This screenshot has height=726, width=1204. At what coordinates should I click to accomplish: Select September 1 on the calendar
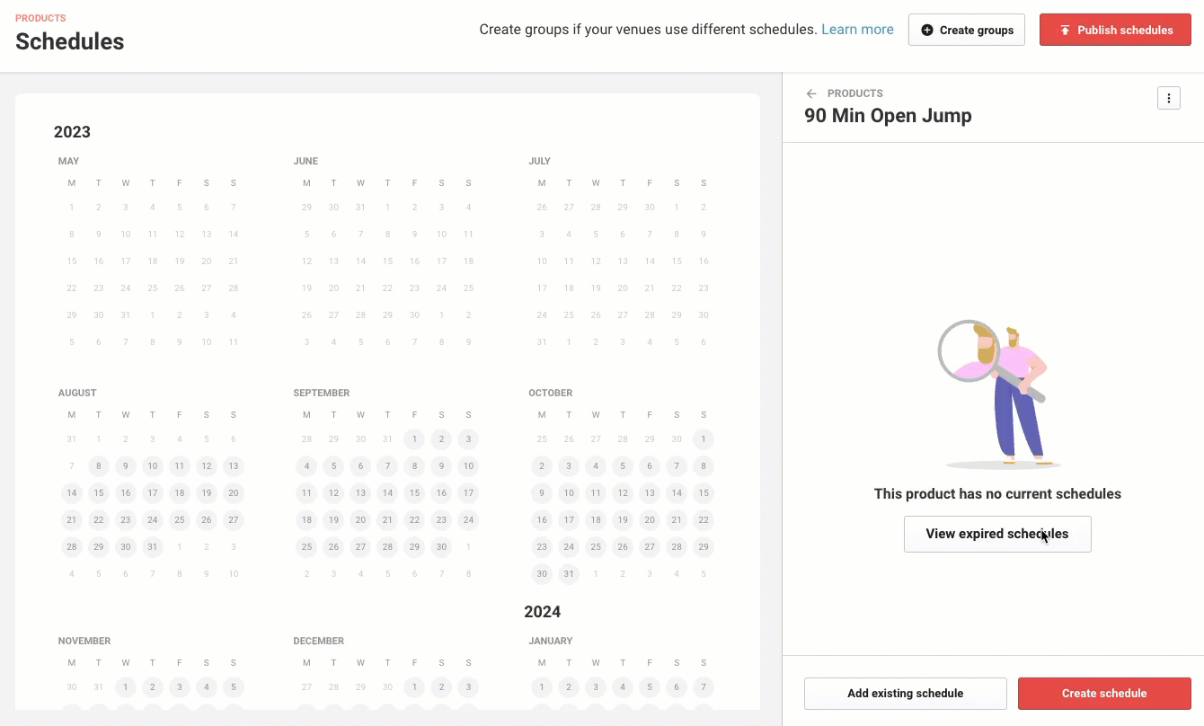414,439
